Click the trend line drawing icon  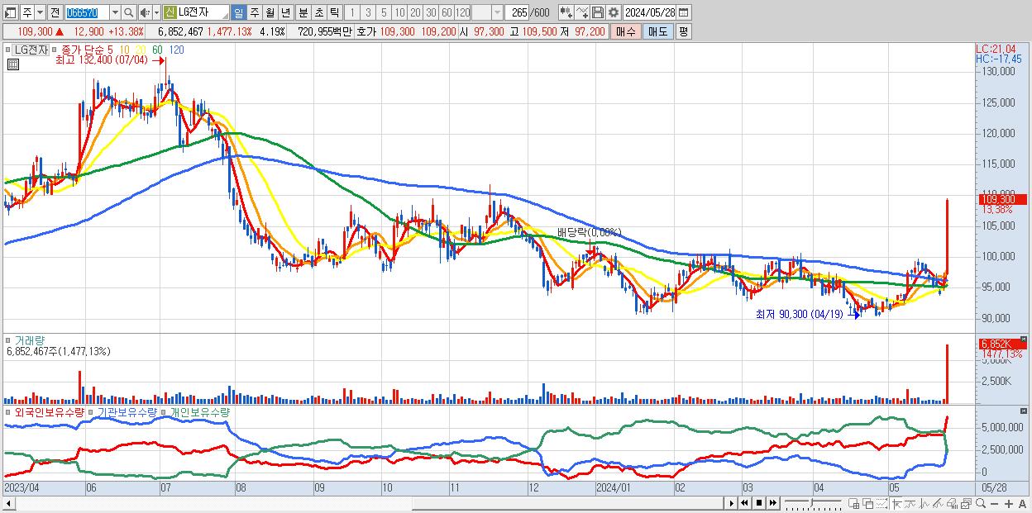tap(910, 504)
